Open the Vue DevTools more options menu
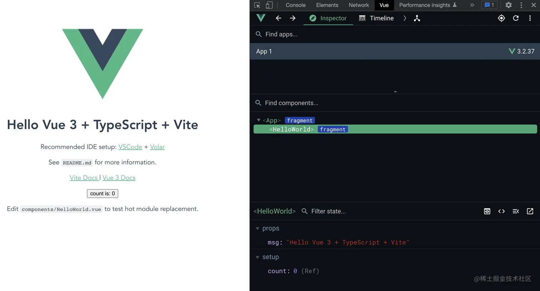Screen dimensions: 540x291 point(530,18)
